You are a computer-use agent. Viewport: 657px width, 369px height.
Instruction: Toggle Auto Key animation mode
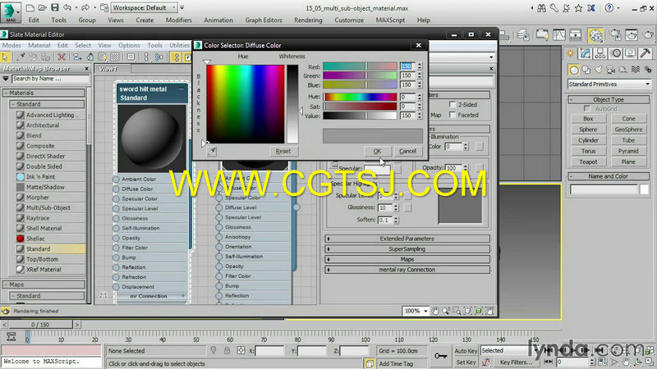click(466, 351)
